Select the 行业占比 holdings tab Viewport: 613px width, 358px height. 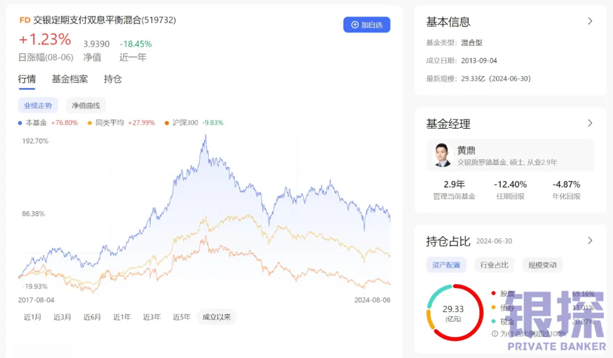tap(494, 265)
